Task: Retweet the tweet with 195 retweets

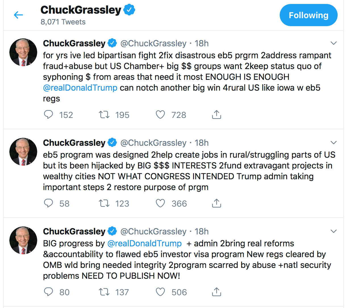Action: pyautogui.click(x=104, y=115)
